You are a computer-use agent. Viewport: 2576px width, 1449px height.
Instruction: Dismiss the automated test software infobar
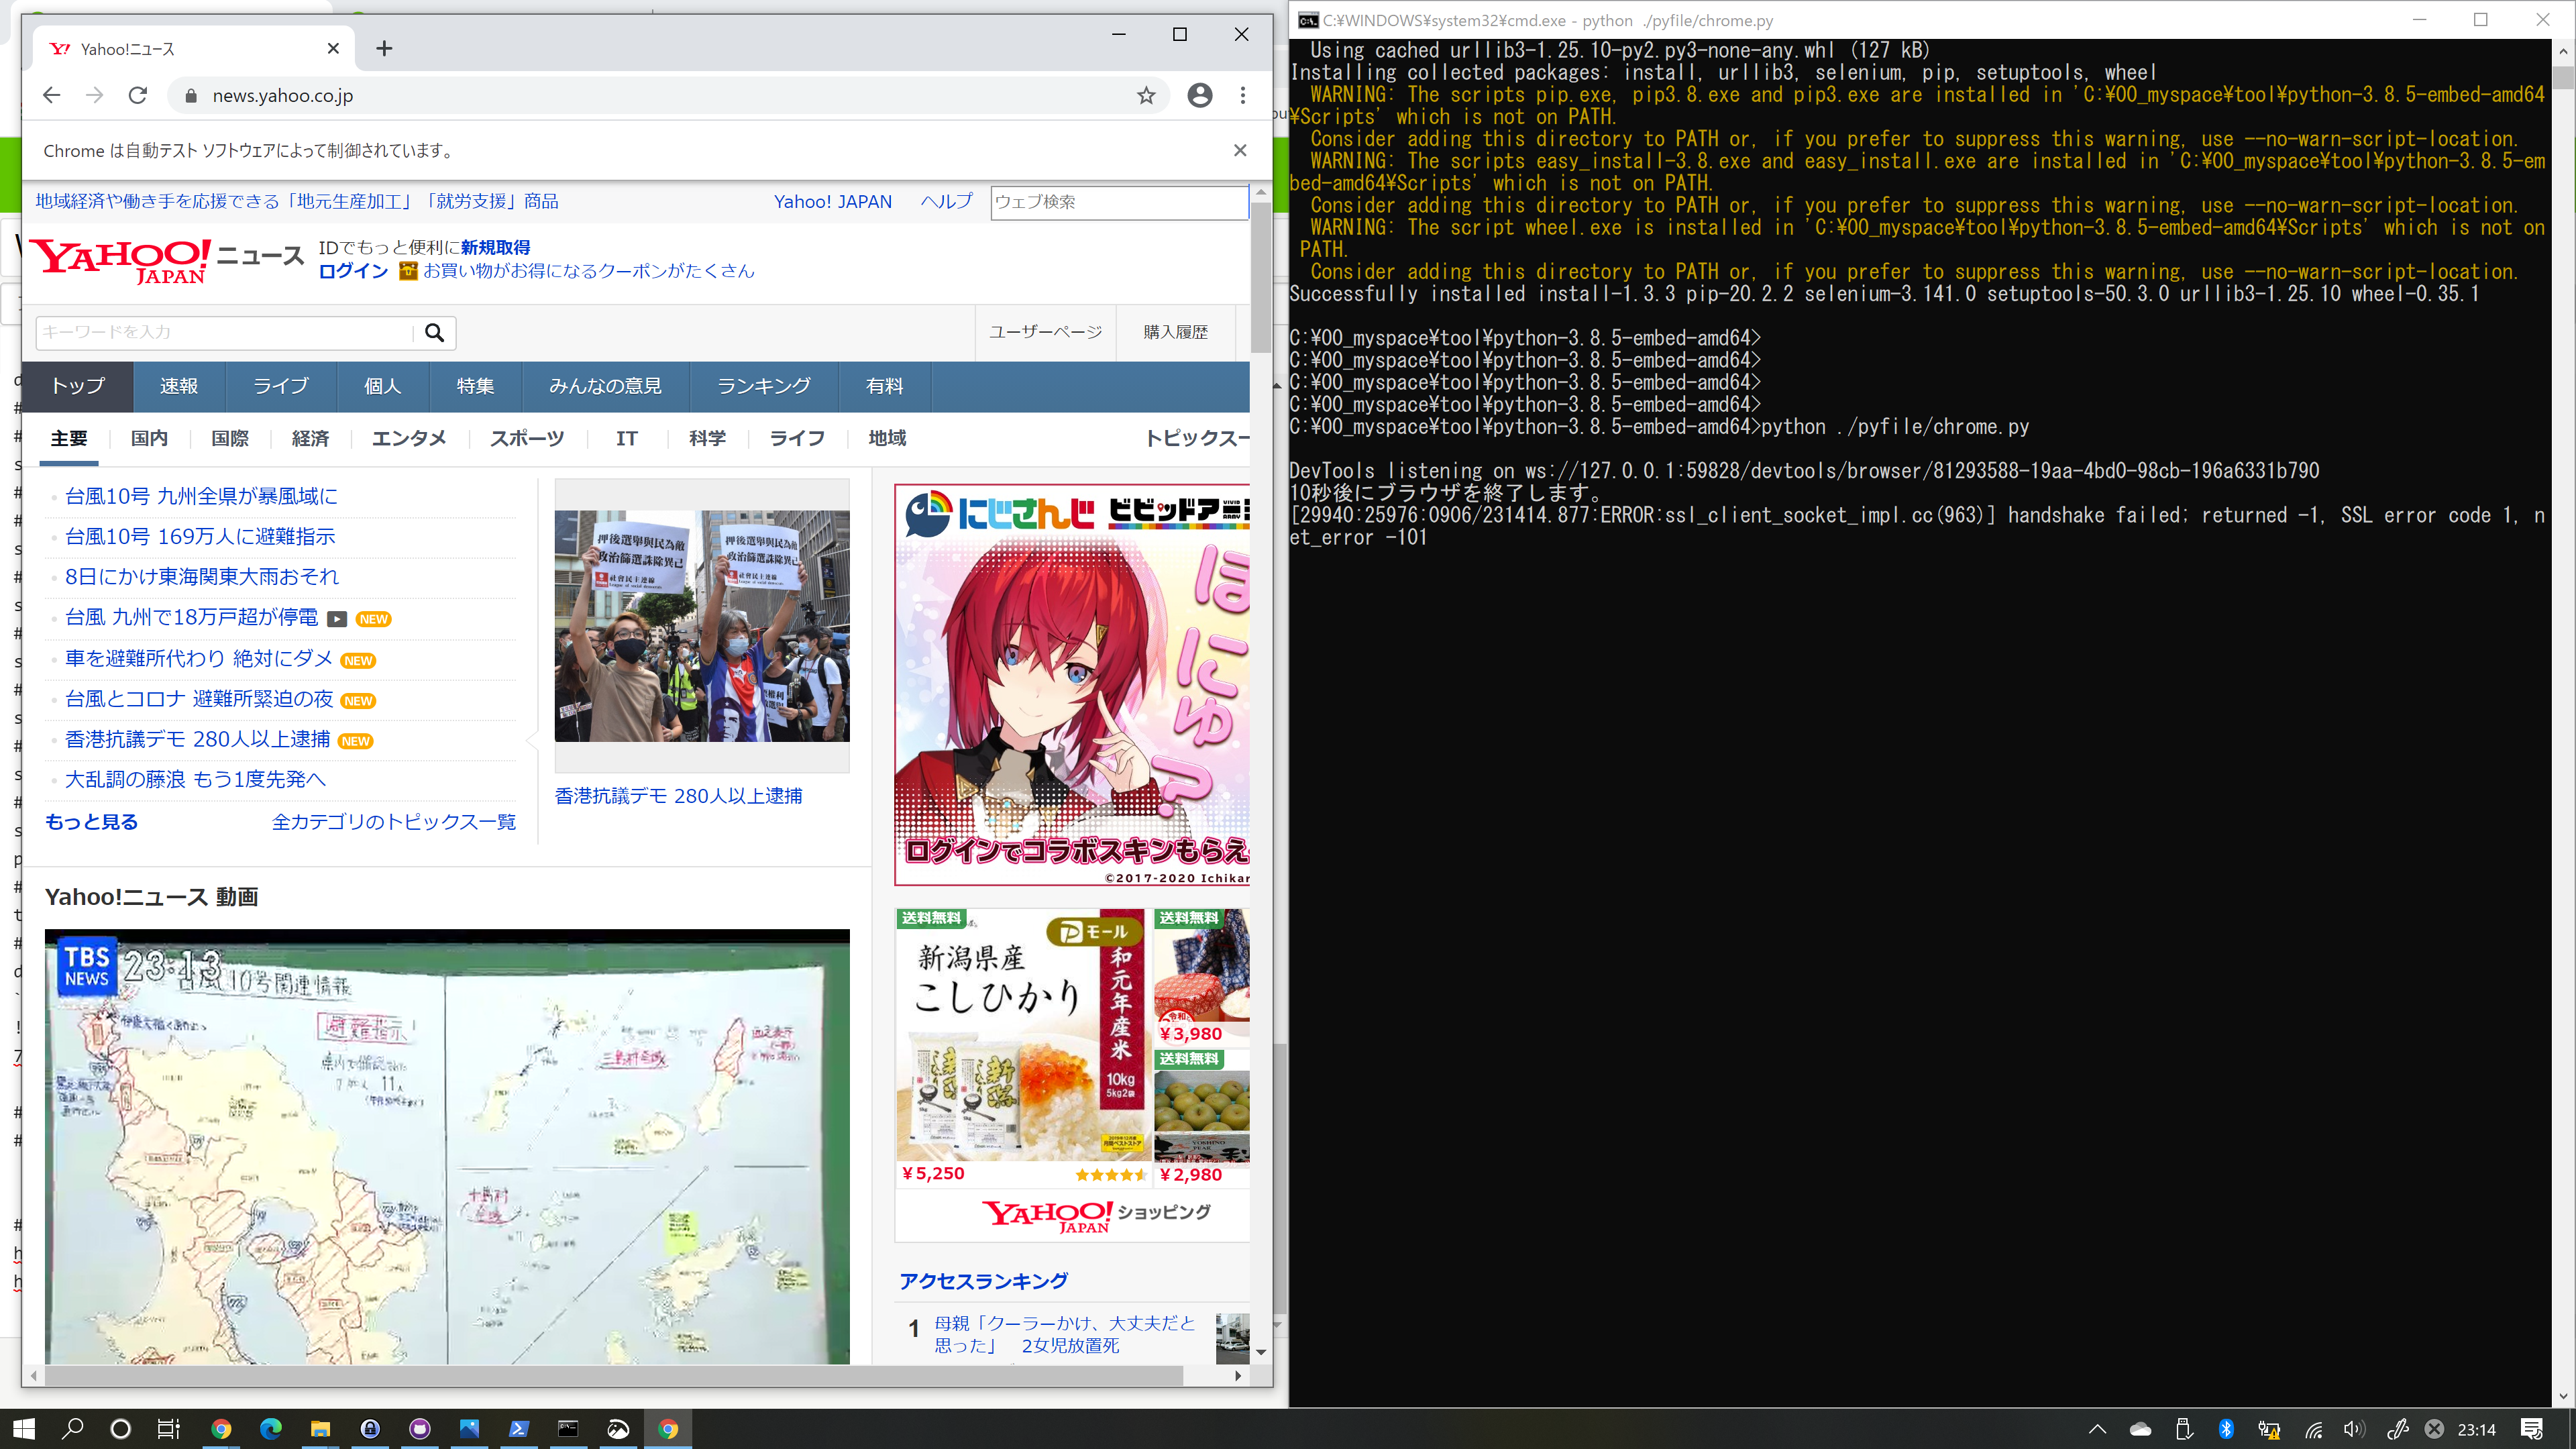[1240, 150]
